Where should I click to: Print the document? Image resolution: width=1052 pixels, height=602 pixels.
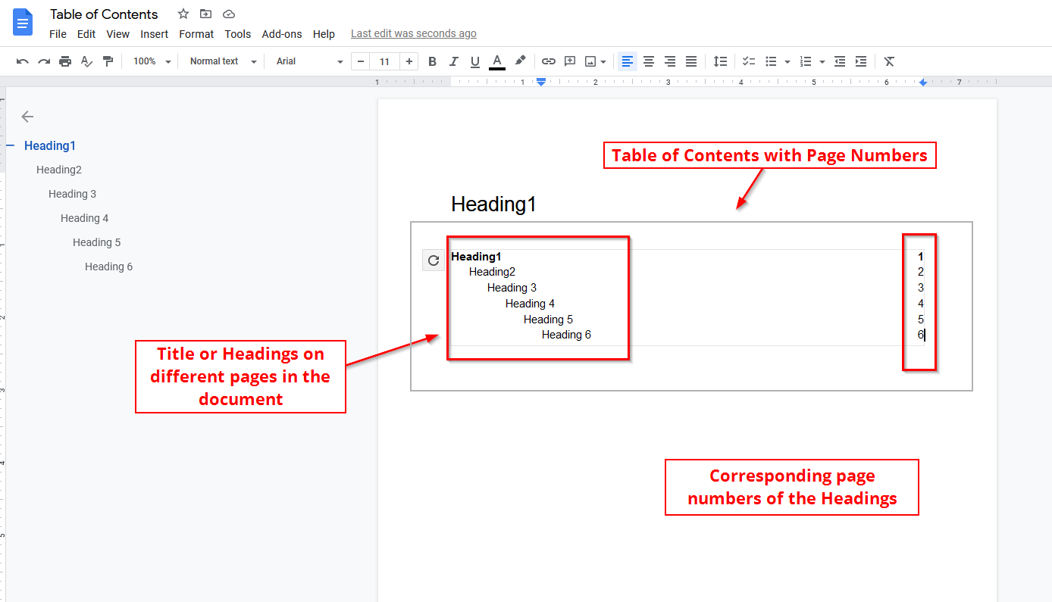[65, 61]
